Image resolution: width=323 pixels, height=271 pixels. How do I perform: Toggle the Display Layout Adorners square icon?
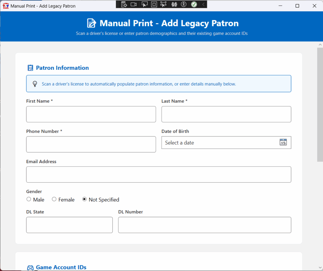click(x=154, y=4)
